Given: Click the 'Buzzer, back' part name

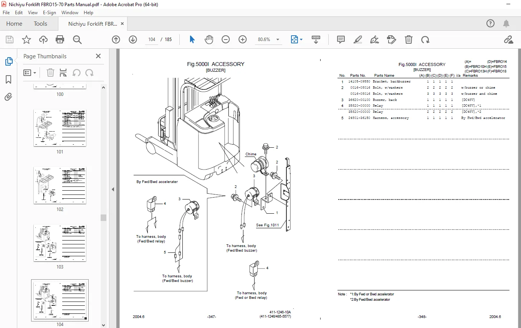Looking at the screenshot, I should (x=385, y=100).
